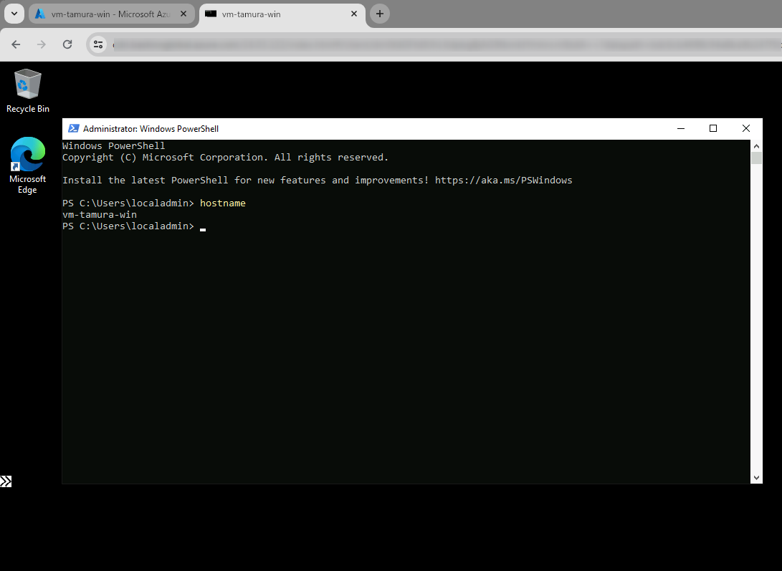Click the typed 'hostname' command text
This screenshot has width=782, height=571.
click(x=222, y=203)
